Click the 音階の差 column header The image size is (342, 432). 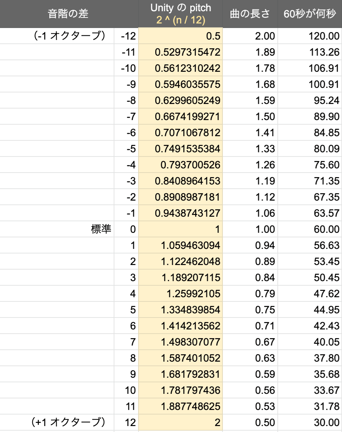coord(69,14)
